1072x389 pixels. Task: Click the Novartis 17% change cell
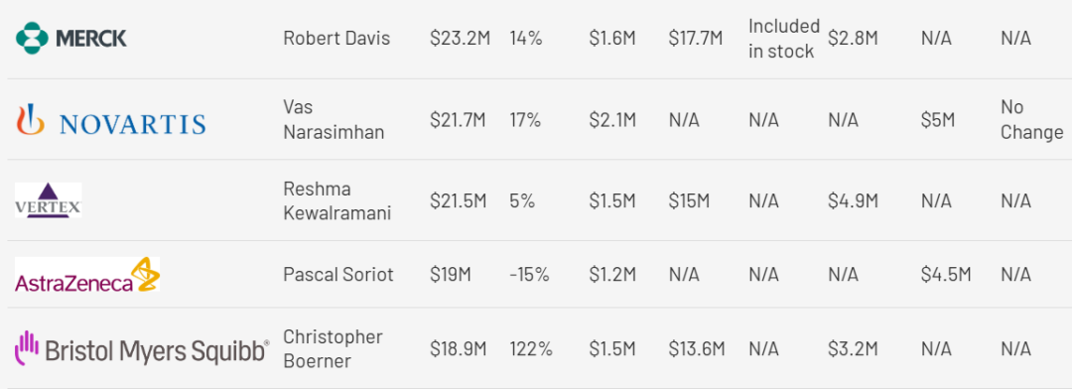point(525,120)
